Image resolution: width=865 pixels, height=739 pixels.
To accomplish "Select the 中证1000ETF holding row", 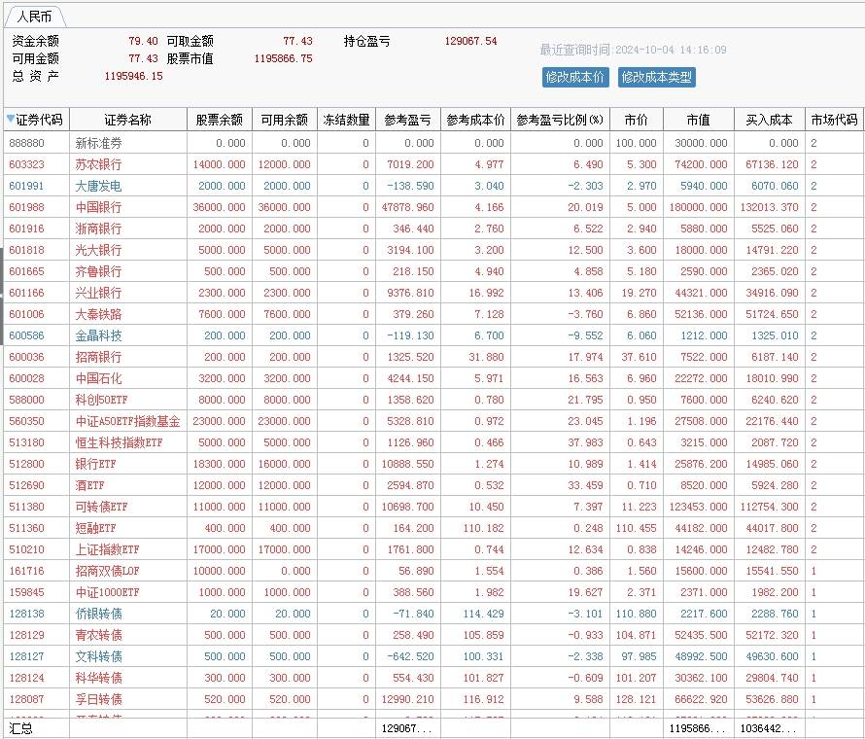I will click(x=432, y=592).
